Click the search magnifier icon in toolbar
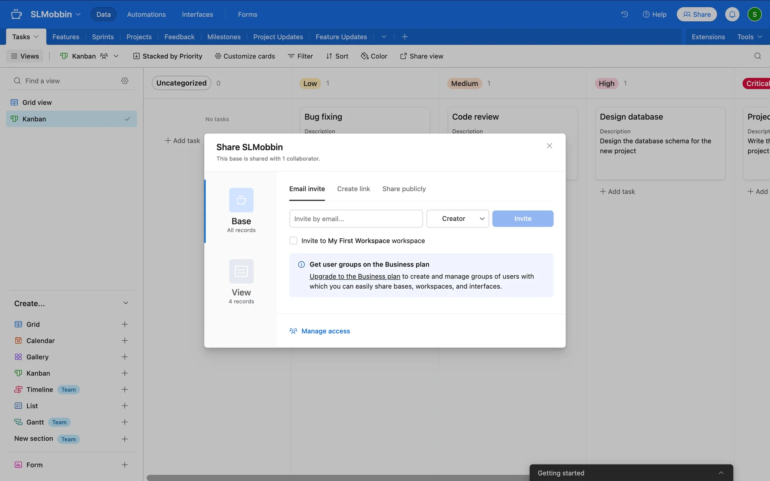Viewport: 770px width, 481px height. pyautogui.click(x=757, y=56)
